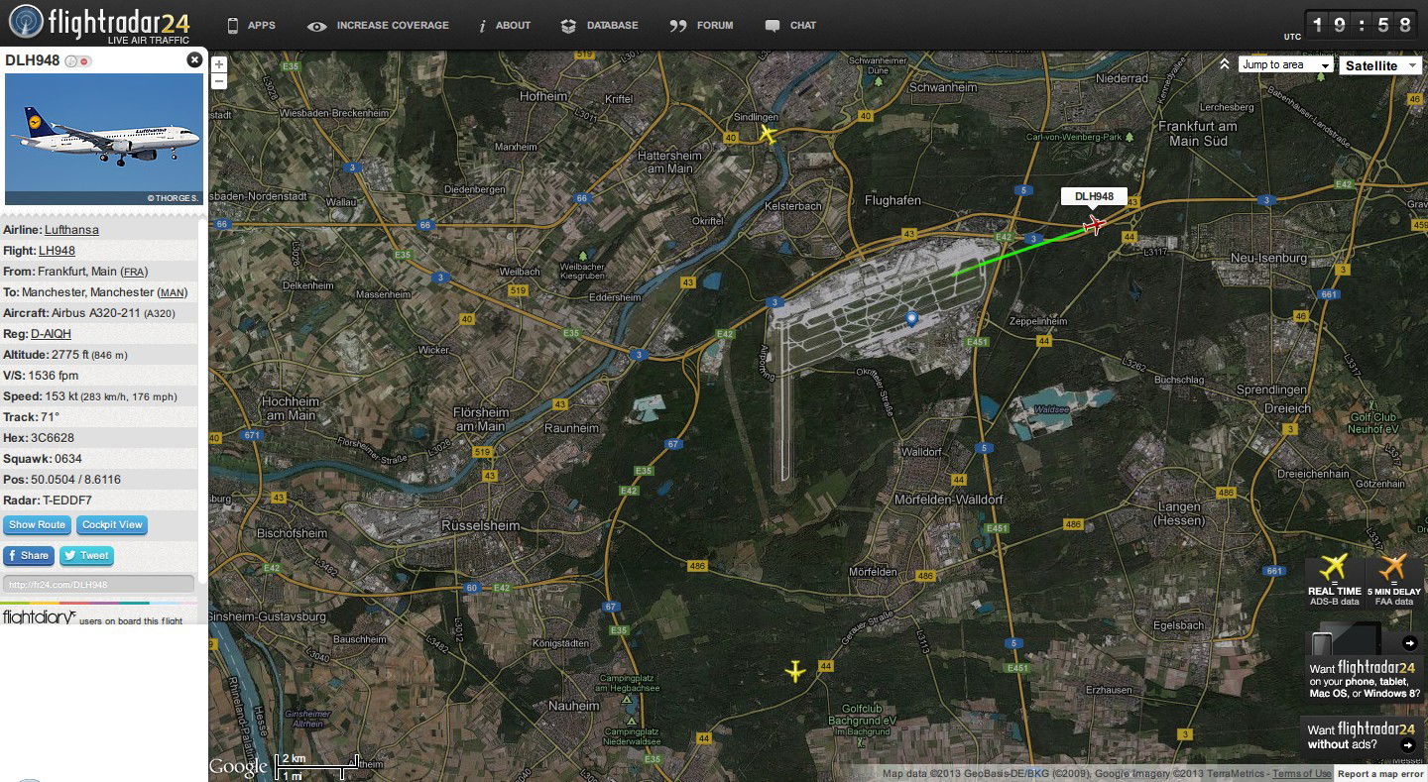Image resolution: width=1428 pixels, height=782 pixels.
Task: Collapse map controls with double chevron
Action: pyautogui.click(x=1225, y=64)
